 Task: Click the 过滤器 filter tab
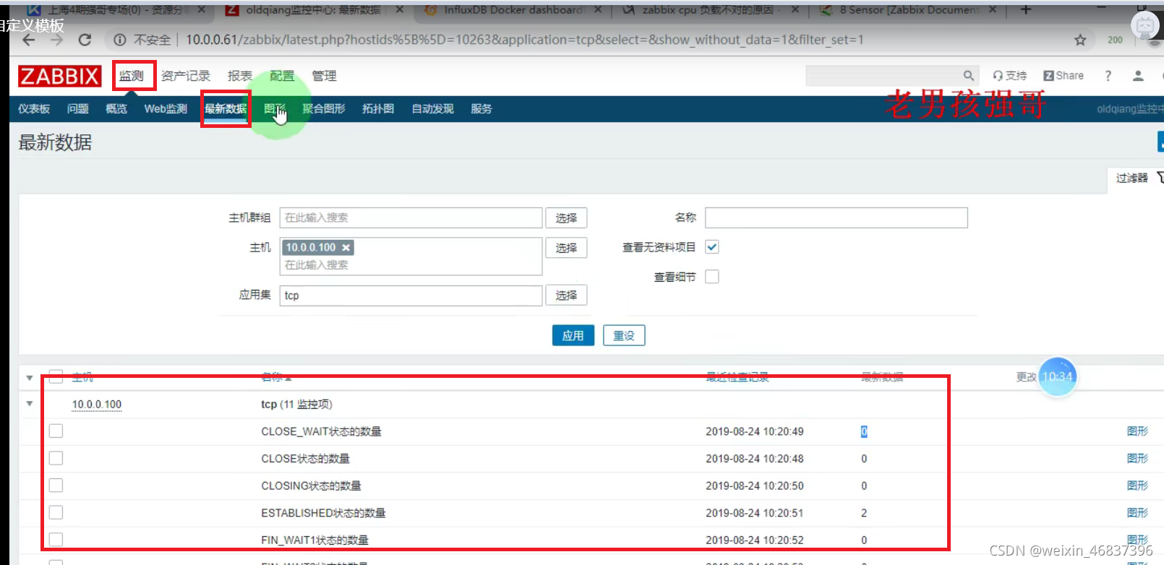pyautogui.click(x=1131, y=178)
